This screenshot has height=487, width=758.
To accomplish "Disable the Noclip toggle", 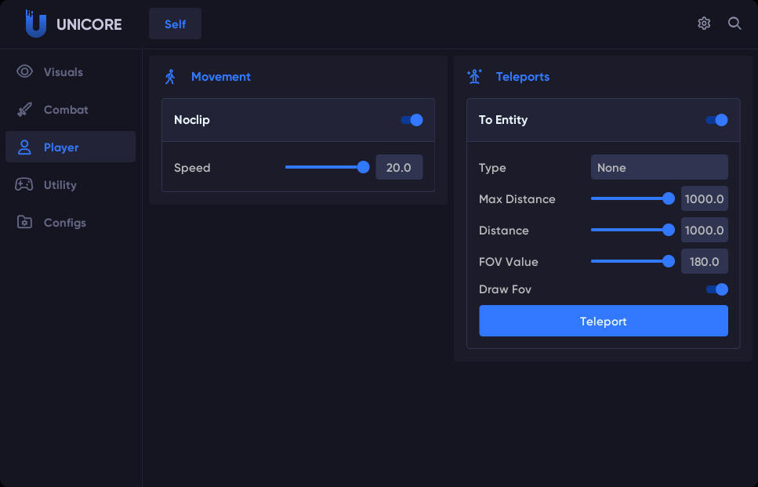I will tap(412, 120).
